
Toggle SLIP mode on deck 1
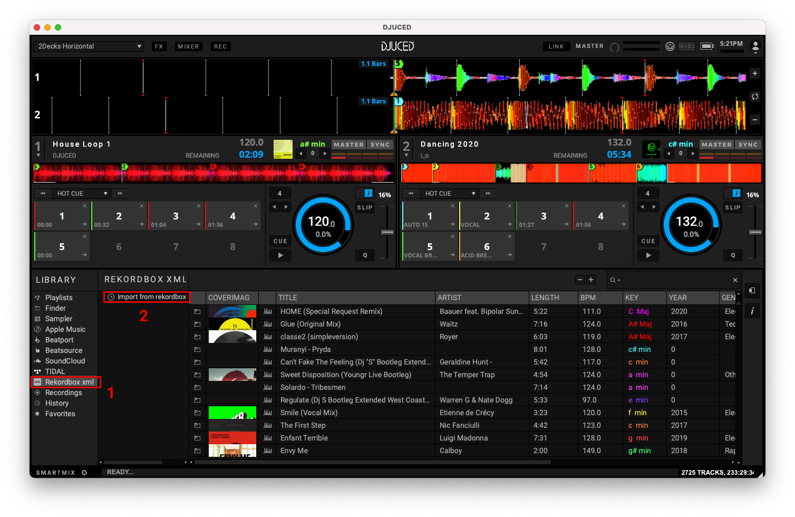pyautogui.click(x=365, y=207)
